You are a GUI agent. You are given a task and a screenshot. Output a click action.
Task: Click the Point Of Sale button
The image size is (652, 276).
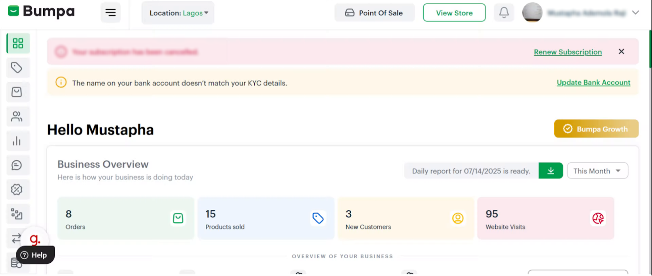[375, 13]
